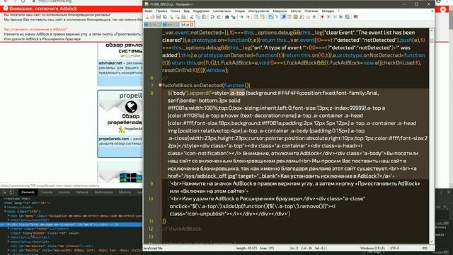
Task: Click the Copy icon in Notepad++ toolbar
Action: click(198, 17)
